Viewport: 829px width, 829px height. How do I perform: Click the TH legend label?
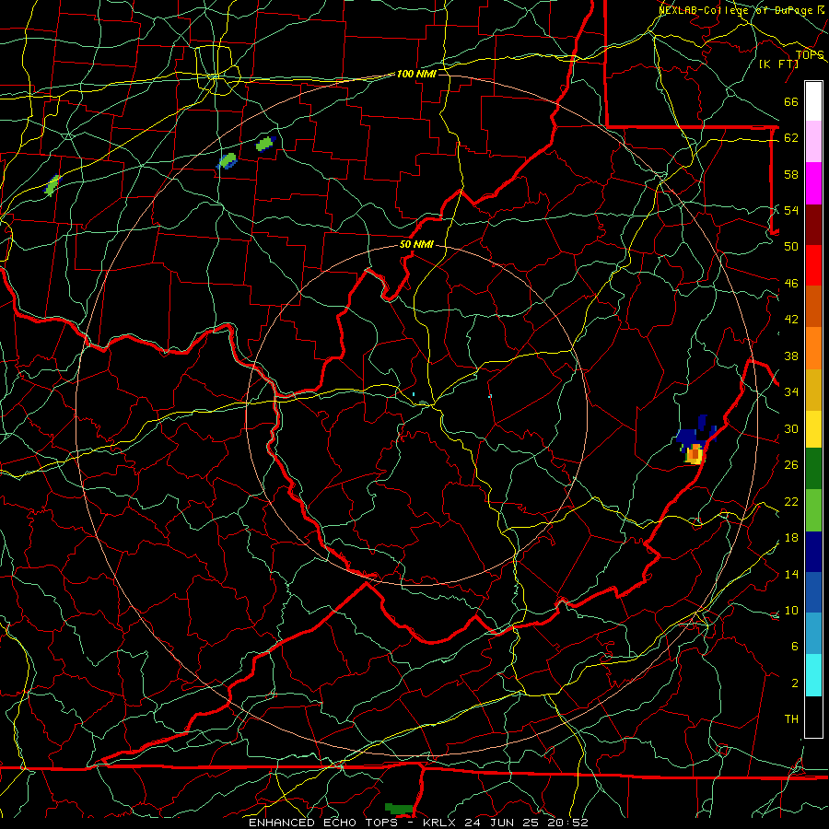coord(791,719)
